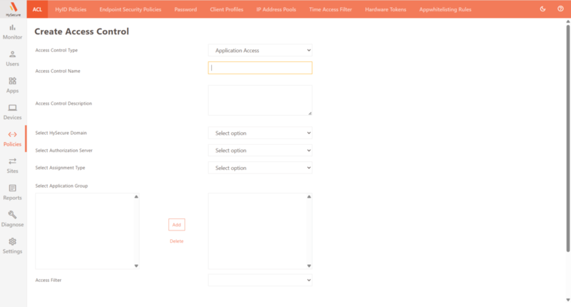Open Endpoint Security Policies tab
The width and height of the screenshot is (571, 307).
(131, 9)
